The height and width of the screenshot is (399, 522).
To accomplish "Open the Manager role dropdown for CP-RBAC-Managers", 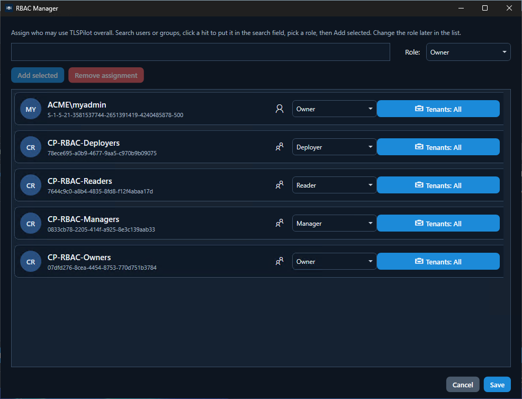I will [334, 223].
